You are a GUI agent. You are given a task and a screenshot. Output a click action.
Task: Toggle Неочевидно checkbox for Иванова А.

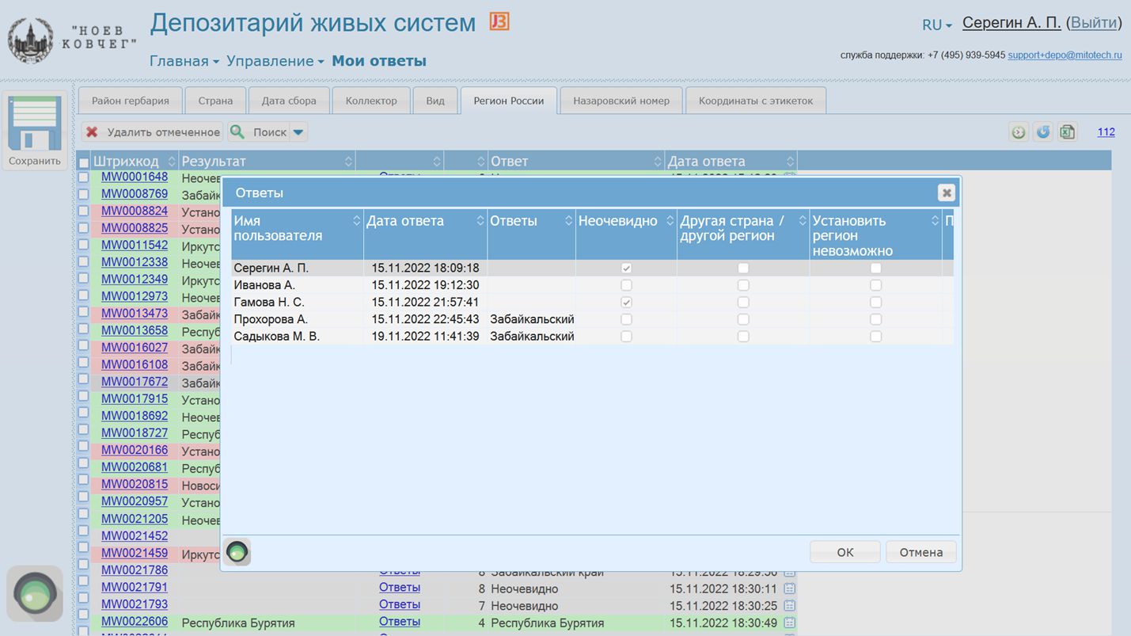click(626, 285)
